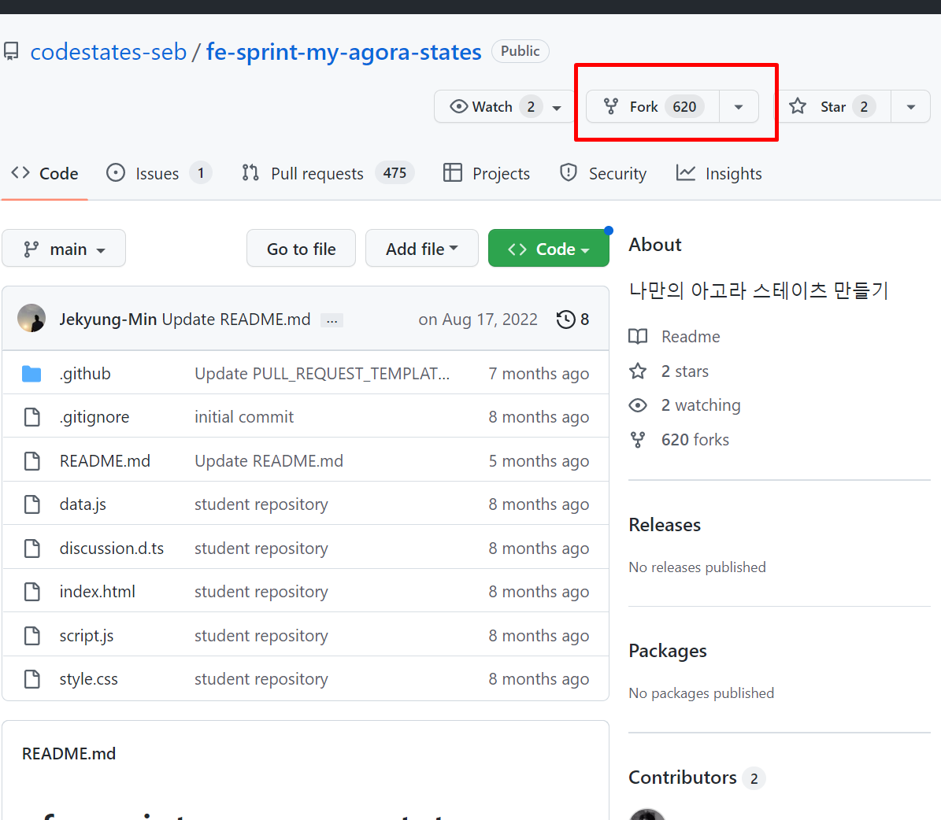Open commit history clock icon showing 8

point(572,320)
